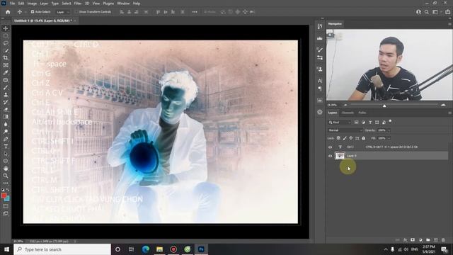Select the Frame tool
Viewport: 453px width, 255px height.
click(6, 65)
